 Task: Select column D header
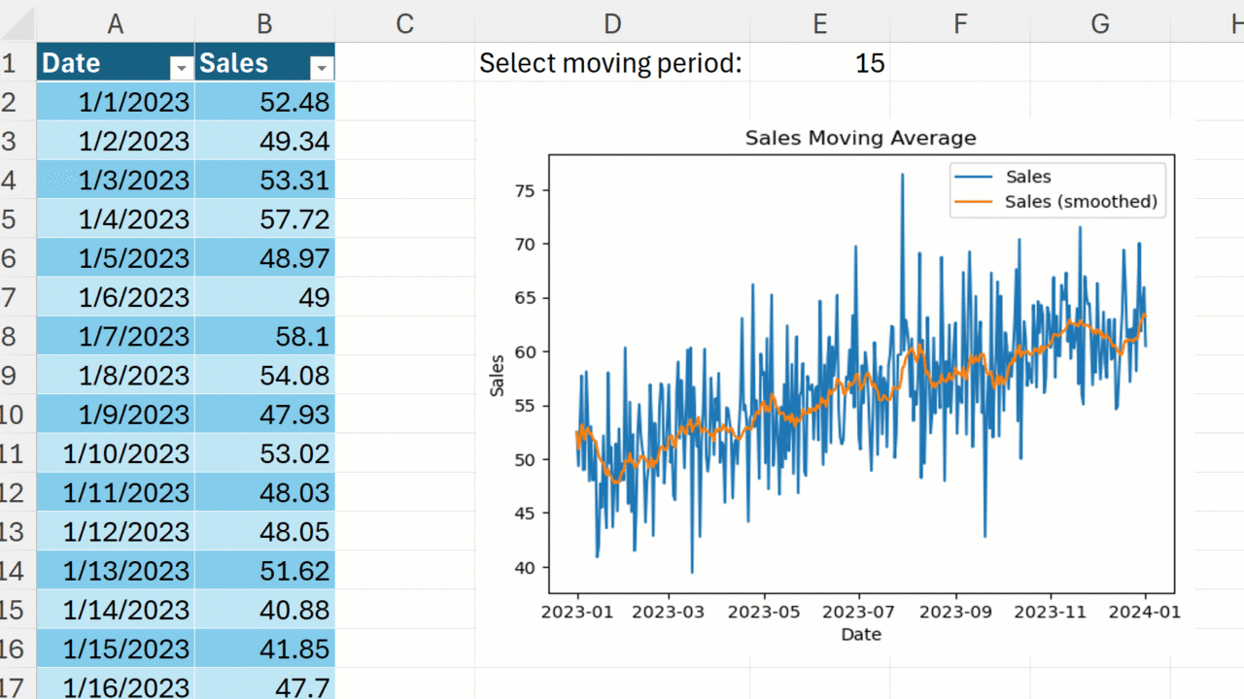[x=611, y=23]
